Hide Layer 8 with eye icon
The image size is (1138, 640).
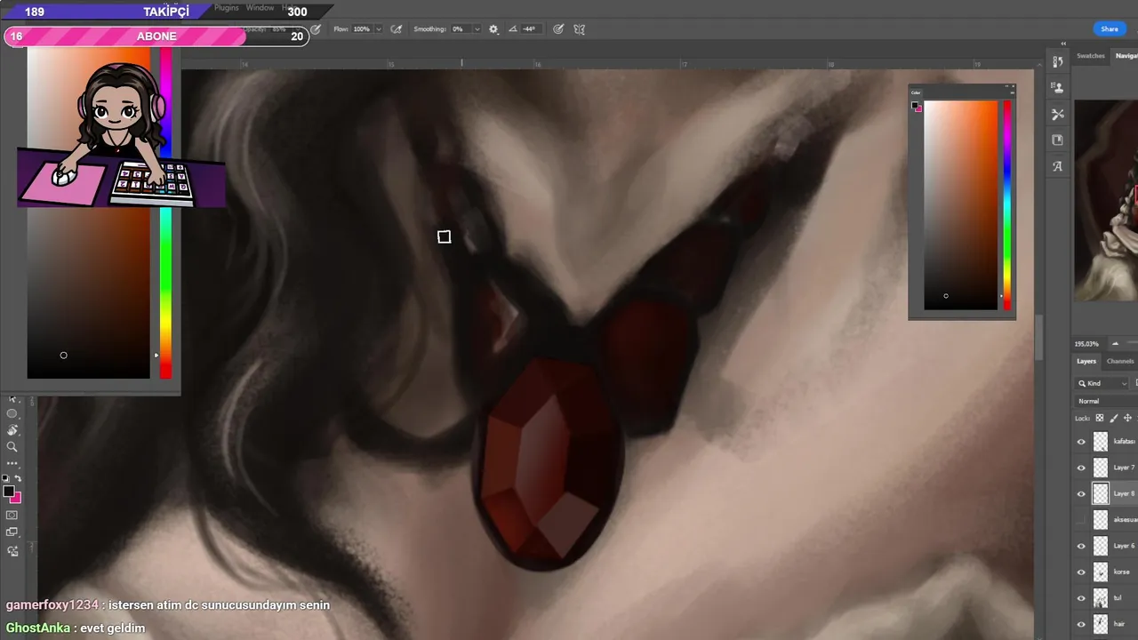click(1081, 493)
